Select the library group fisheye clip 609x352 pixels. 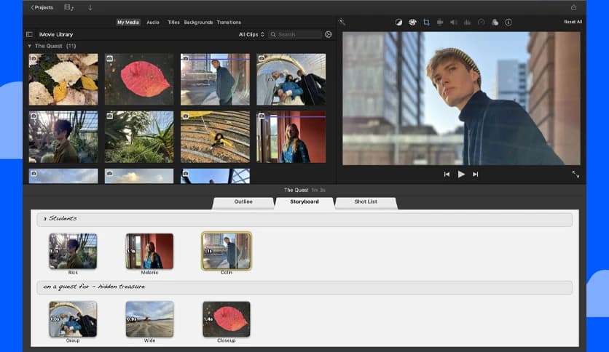(291, 79)
